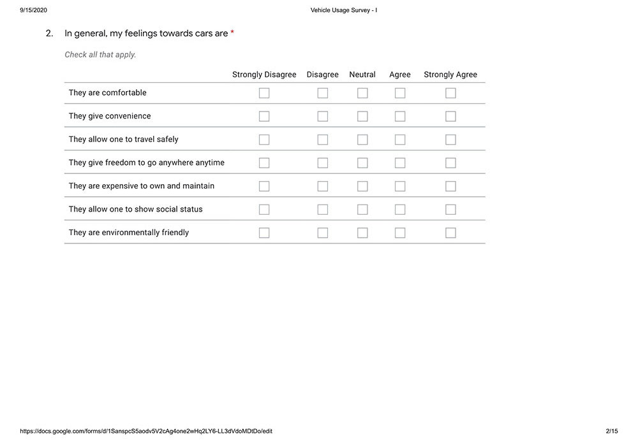The height and width of the screenshot is (441, 638).
Task: Check Strongly Agree for freedom to go anywhere anytime
Action: (450, 163)
